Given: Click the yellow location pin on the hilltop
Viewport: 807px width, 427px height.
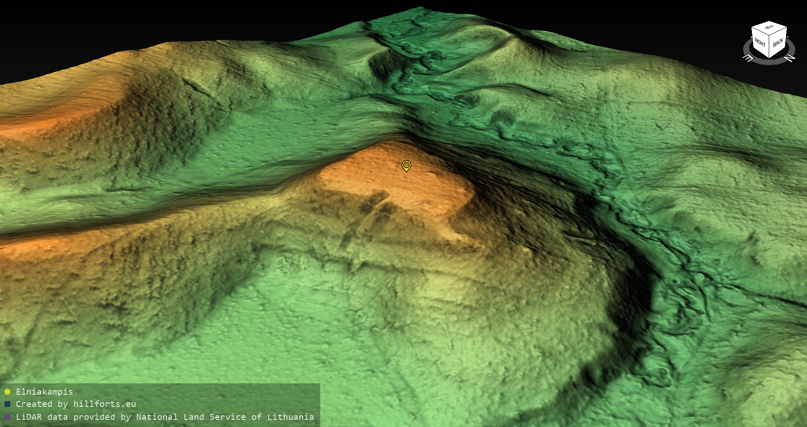Looking at the screenshot, I should (x=406, y=165).
